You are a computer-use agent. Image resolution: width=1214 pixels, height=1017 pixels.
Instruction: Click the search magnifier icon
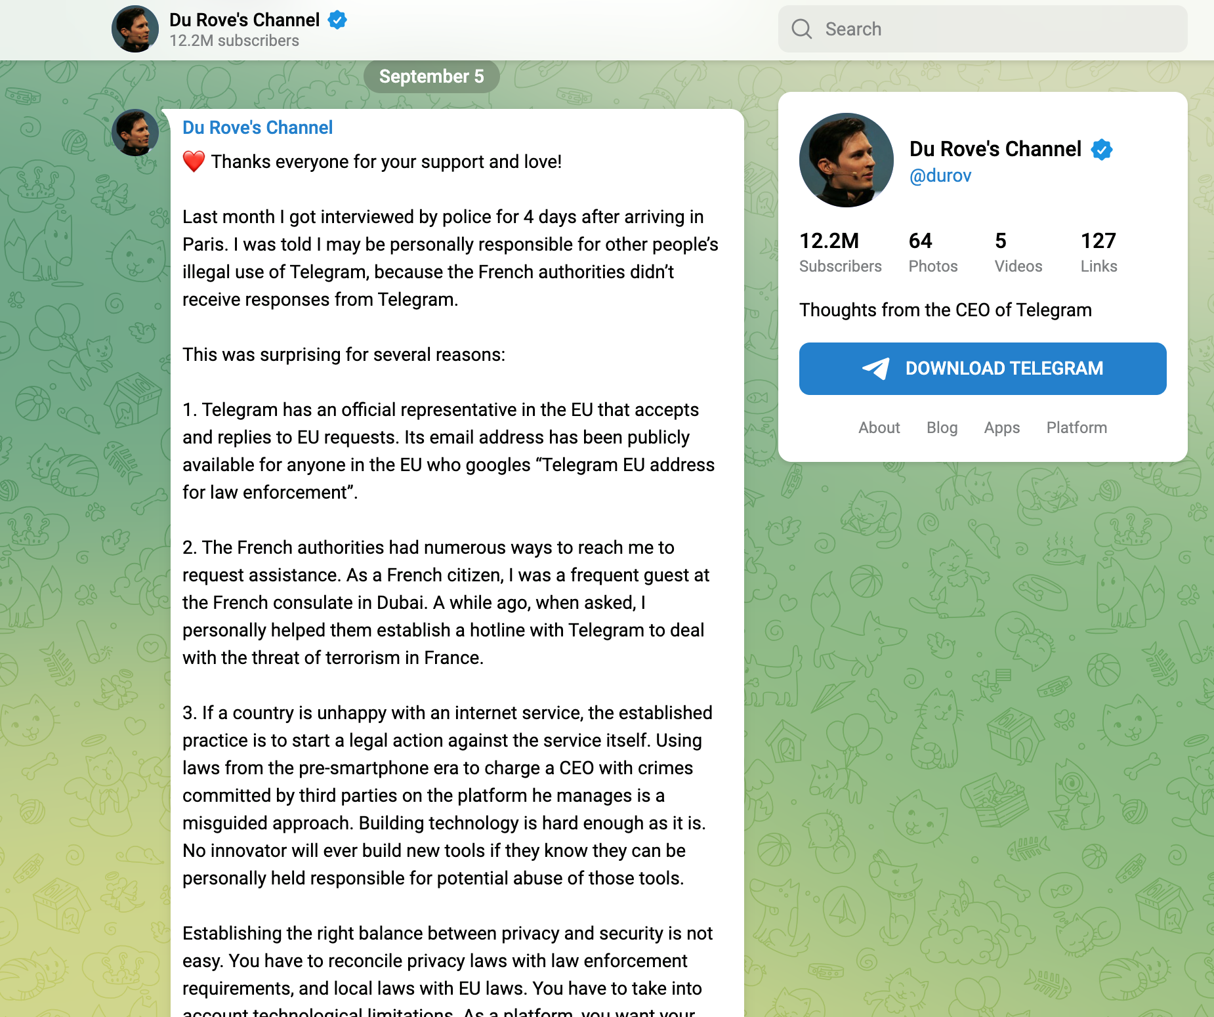(801, 29)
